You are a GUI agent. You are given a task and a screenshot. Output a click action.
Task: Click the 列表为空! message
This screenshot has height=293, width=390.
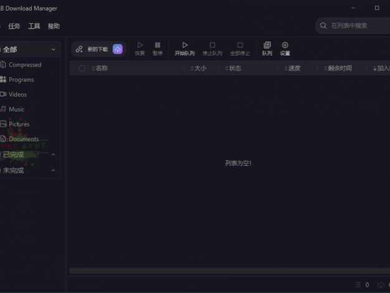[238, 163]
